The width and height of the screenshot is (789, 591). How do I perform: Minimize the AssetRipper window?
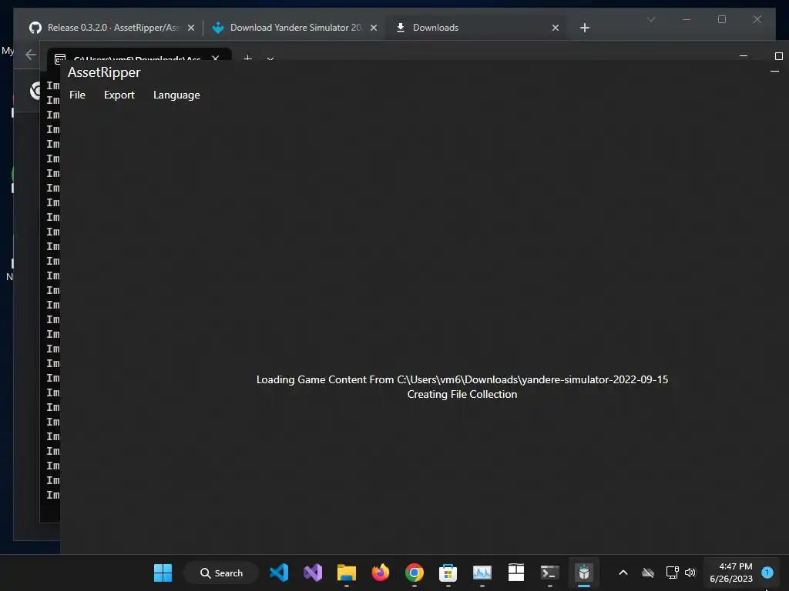[774, 72]
